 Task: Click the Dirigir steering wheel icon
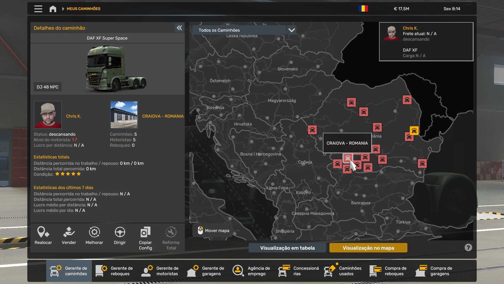pyautogui.click(x=120, y=232)
